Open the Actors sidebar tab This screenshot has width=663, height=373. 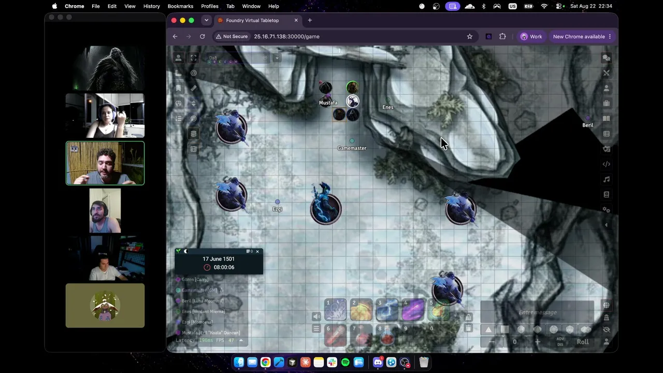(607, 88)
